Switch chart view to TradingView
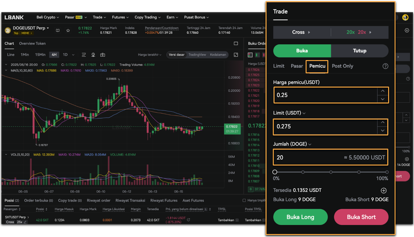Screen dimensions: 414x237 [197, 55]
